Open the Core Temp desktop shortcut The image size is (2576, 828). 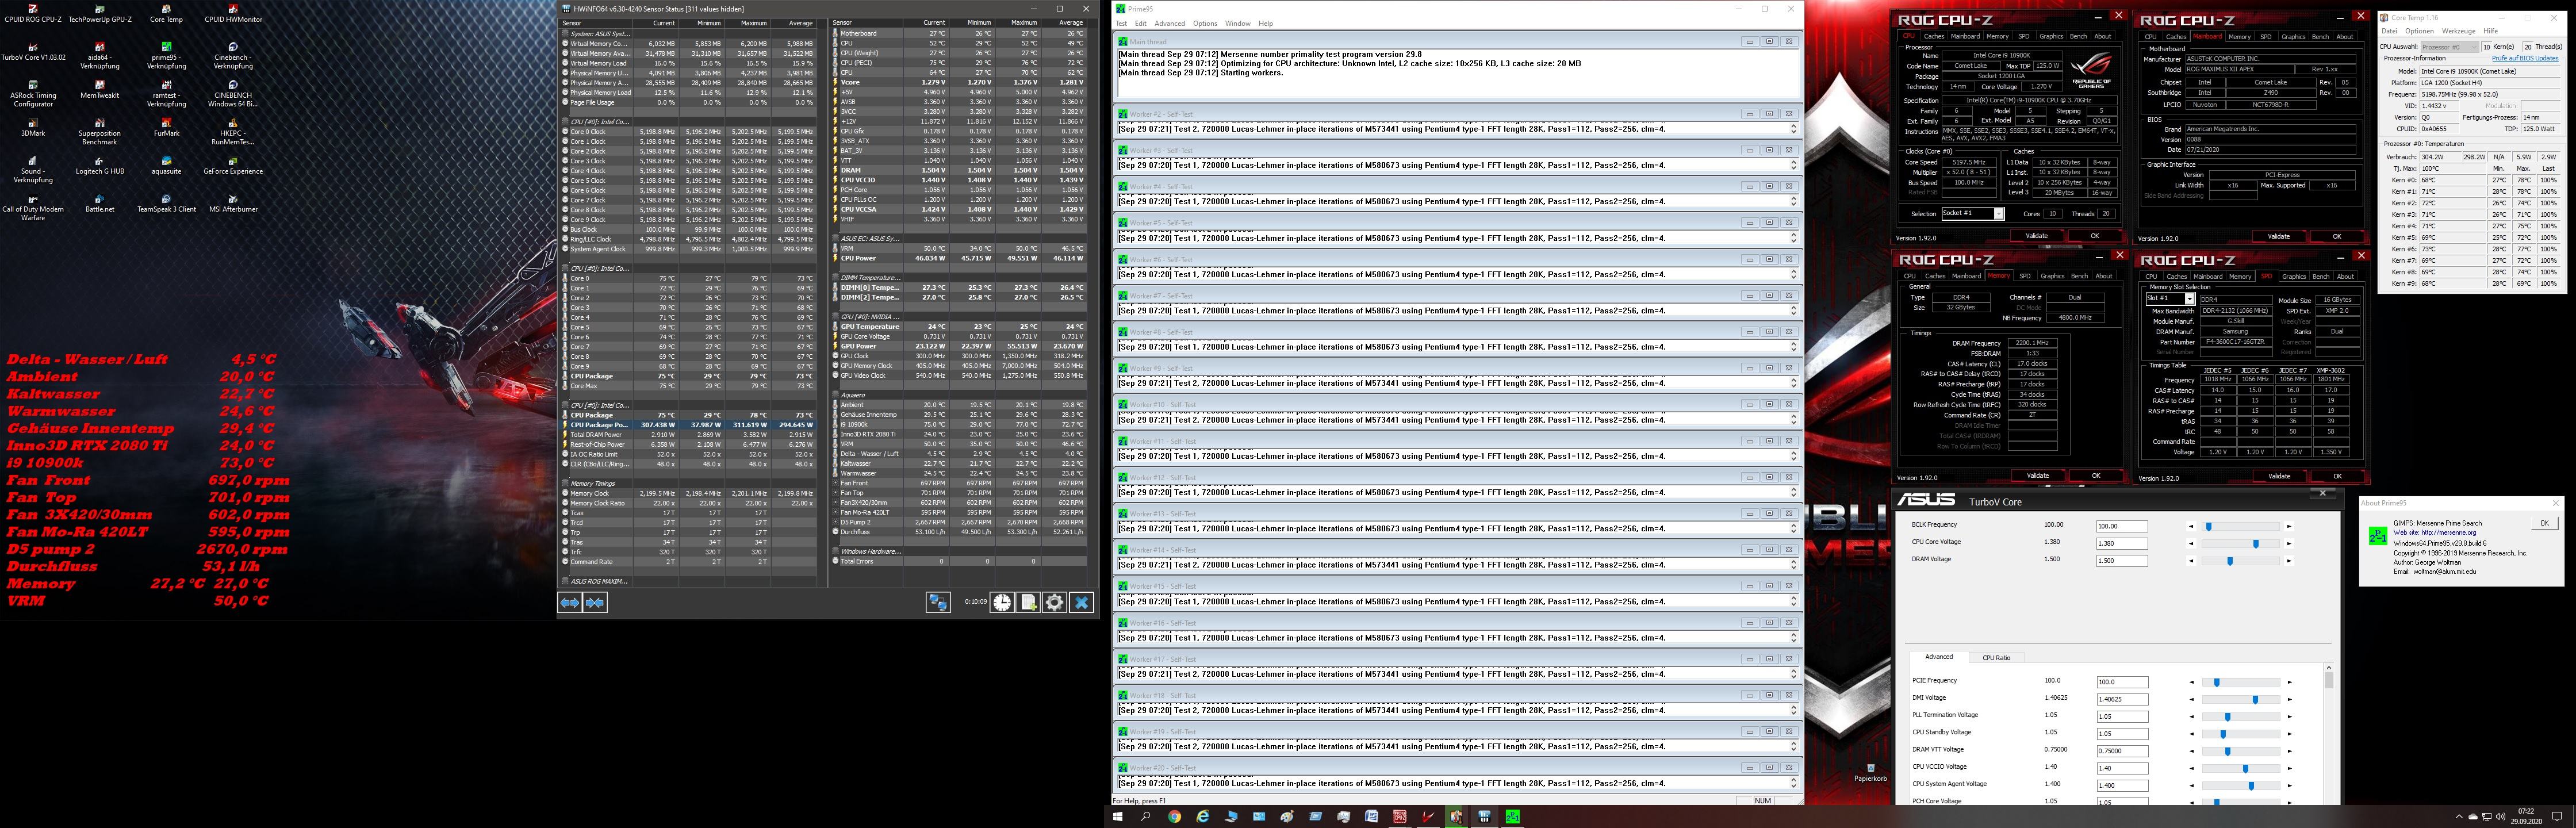tap(166, 13)
